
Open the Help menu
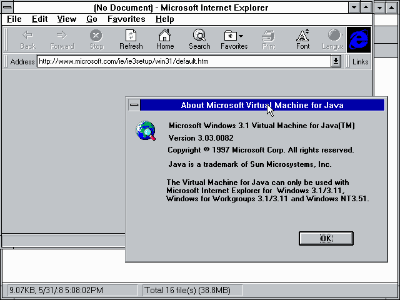point(165,19)
